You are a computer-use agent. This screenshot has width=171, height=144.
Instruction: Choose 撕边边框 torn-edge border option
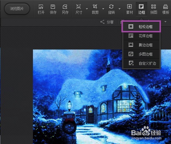[141, 45]
